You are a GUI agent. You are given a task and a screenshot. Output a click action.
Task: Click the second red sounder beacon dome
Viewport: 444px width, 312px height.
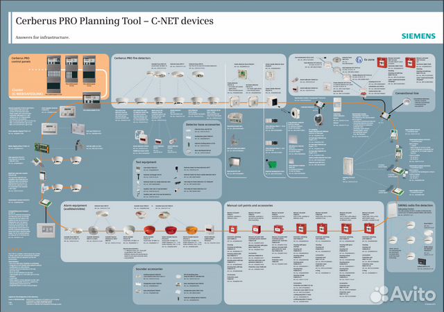tap(170, 230)
